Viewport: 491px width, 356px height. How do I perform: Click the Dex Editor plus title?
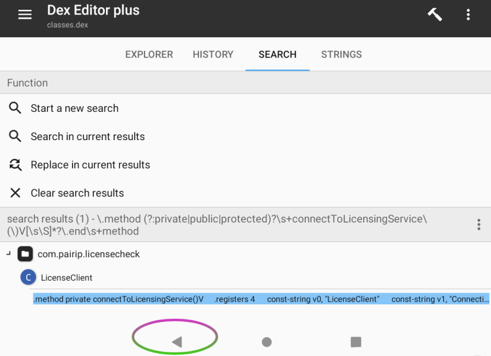[93, 10]
